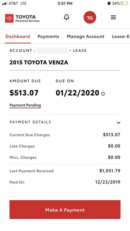Tap the Payment Details section header
130x231 pixels.
[65, 122]
